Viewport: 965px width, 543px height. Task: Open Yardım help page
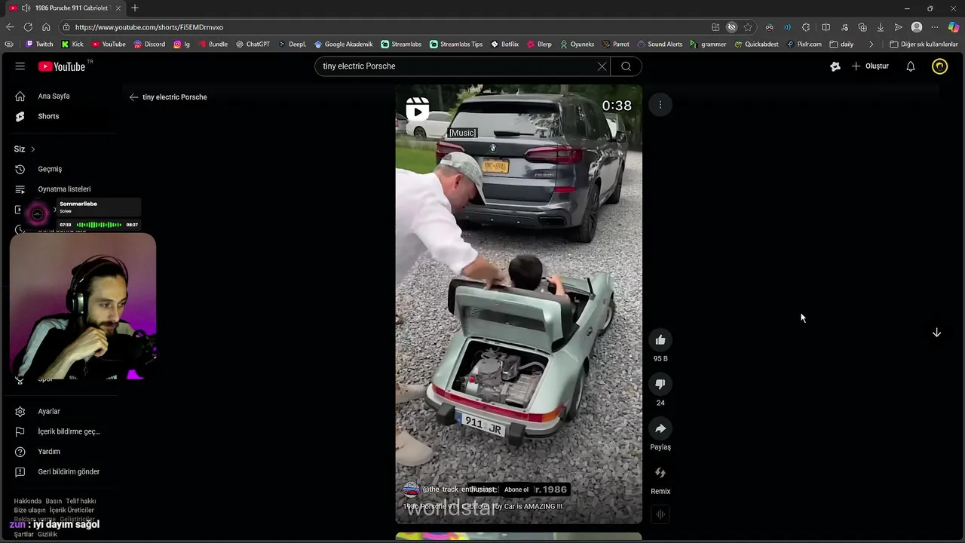tap(49, 452)
